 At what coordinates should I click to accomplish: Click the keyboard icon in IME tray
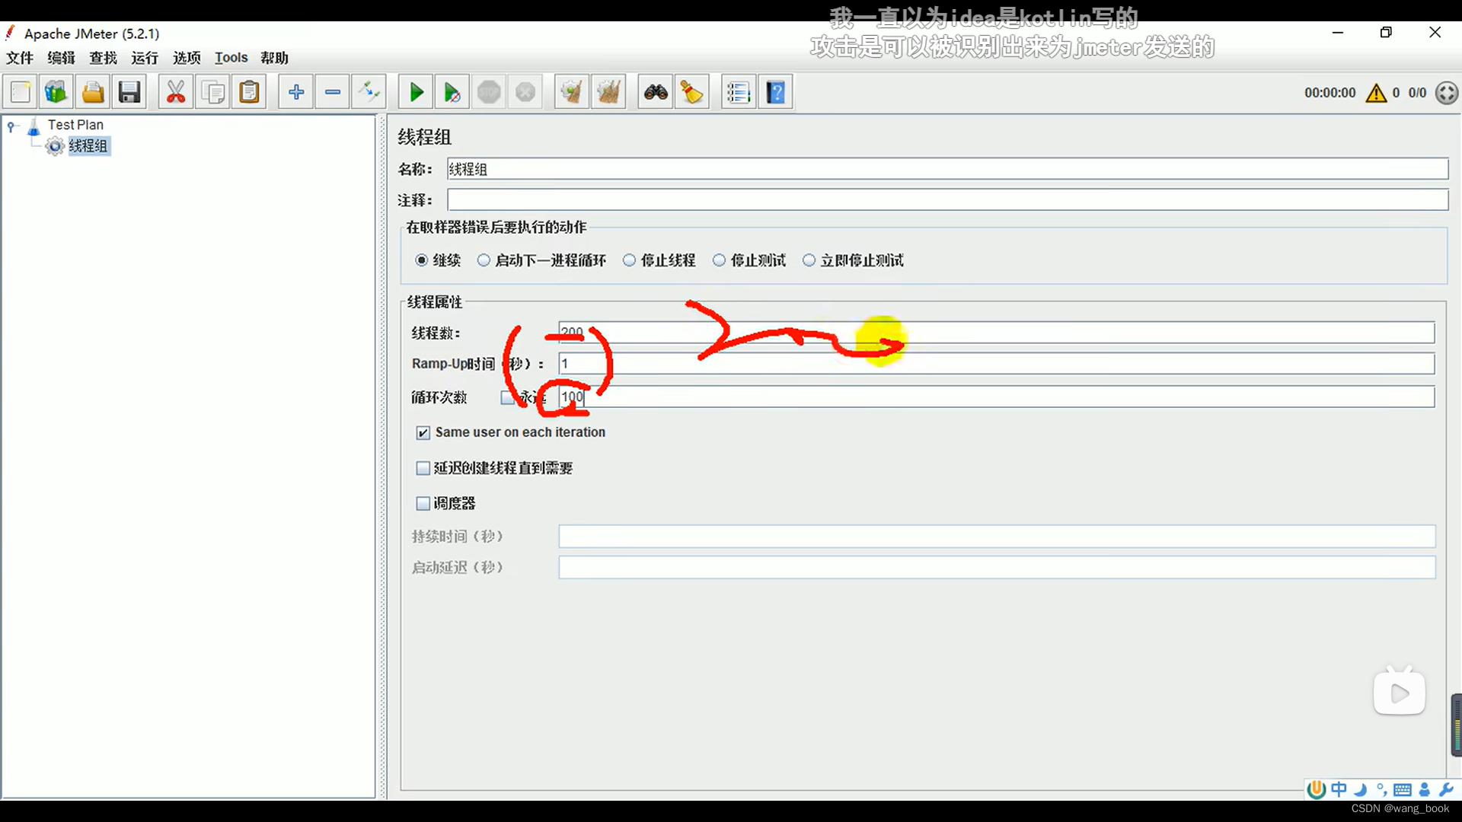(1403, 790)
